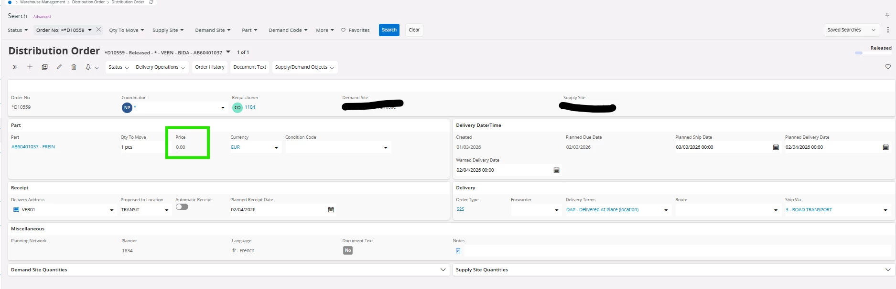896x289 pixels.
Task: Open calendar for Wanted Delivery Date
Action: (556, 170)
